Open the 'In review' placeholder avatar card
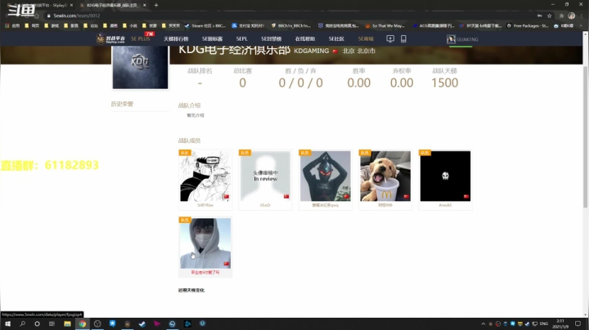Image resolution: width=589 pixels, height=330 pixels. click(265, 176)
